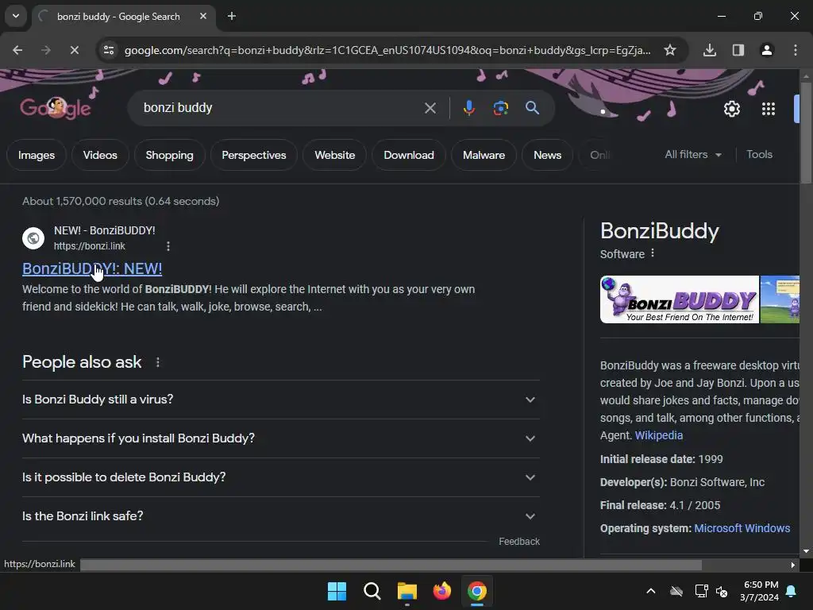
Task: Click the Chrome taskbar icon
Action: tap(477, 591)
